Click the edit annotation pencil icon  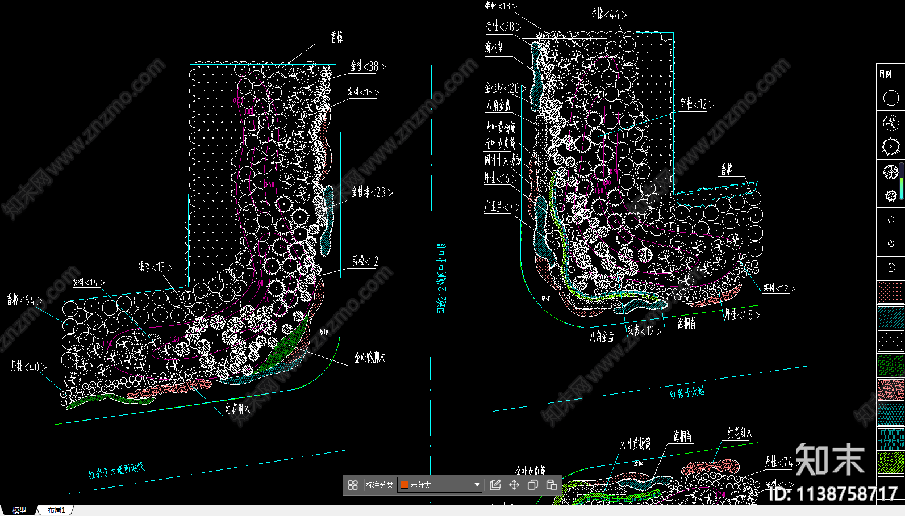pyautogui.click(x=495, y=485)
